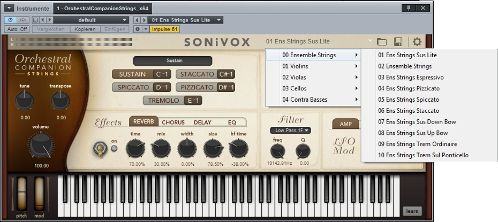
Task: Open Sonivox settings gear icon
Action: [417, 42]
